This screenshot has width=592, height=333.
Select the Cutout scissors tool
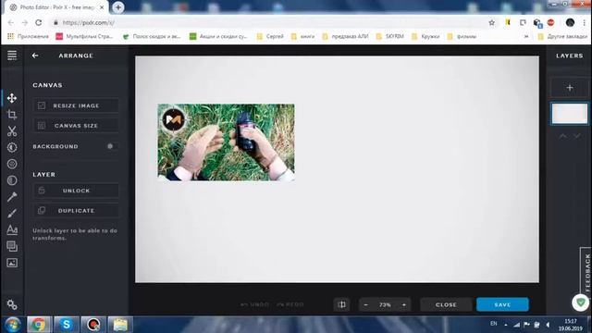[12, 131]
